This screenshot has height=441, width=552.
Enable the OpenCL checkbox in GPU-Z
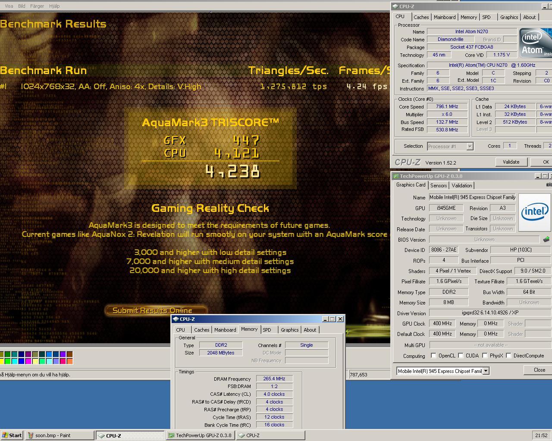433,356
